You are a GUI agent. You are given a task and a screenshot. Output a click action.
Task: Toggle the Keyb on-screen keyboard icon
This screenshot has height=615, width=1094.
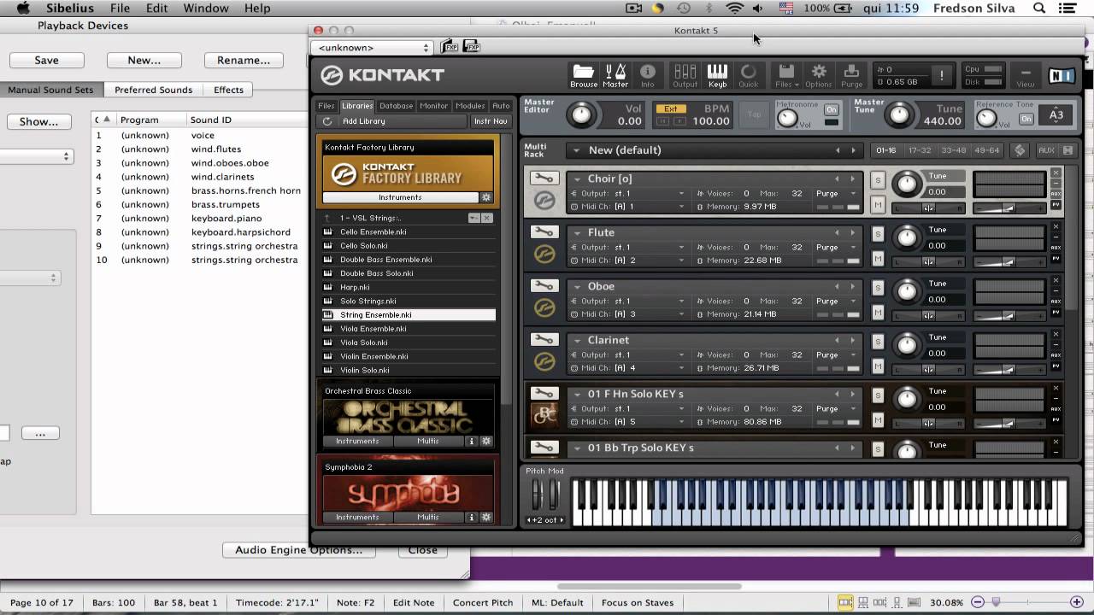(x=717, y=75)
